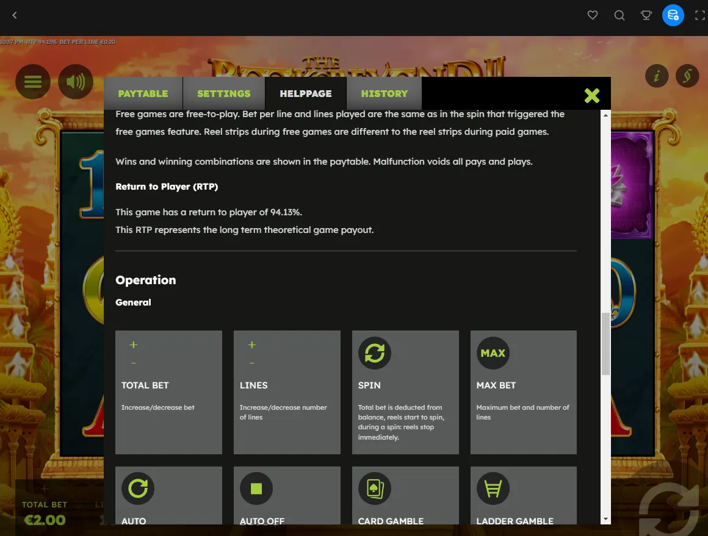Click the 'SPIN' card title
The image size is (708, 536).
pyautogui.click(x=369, y=385)
